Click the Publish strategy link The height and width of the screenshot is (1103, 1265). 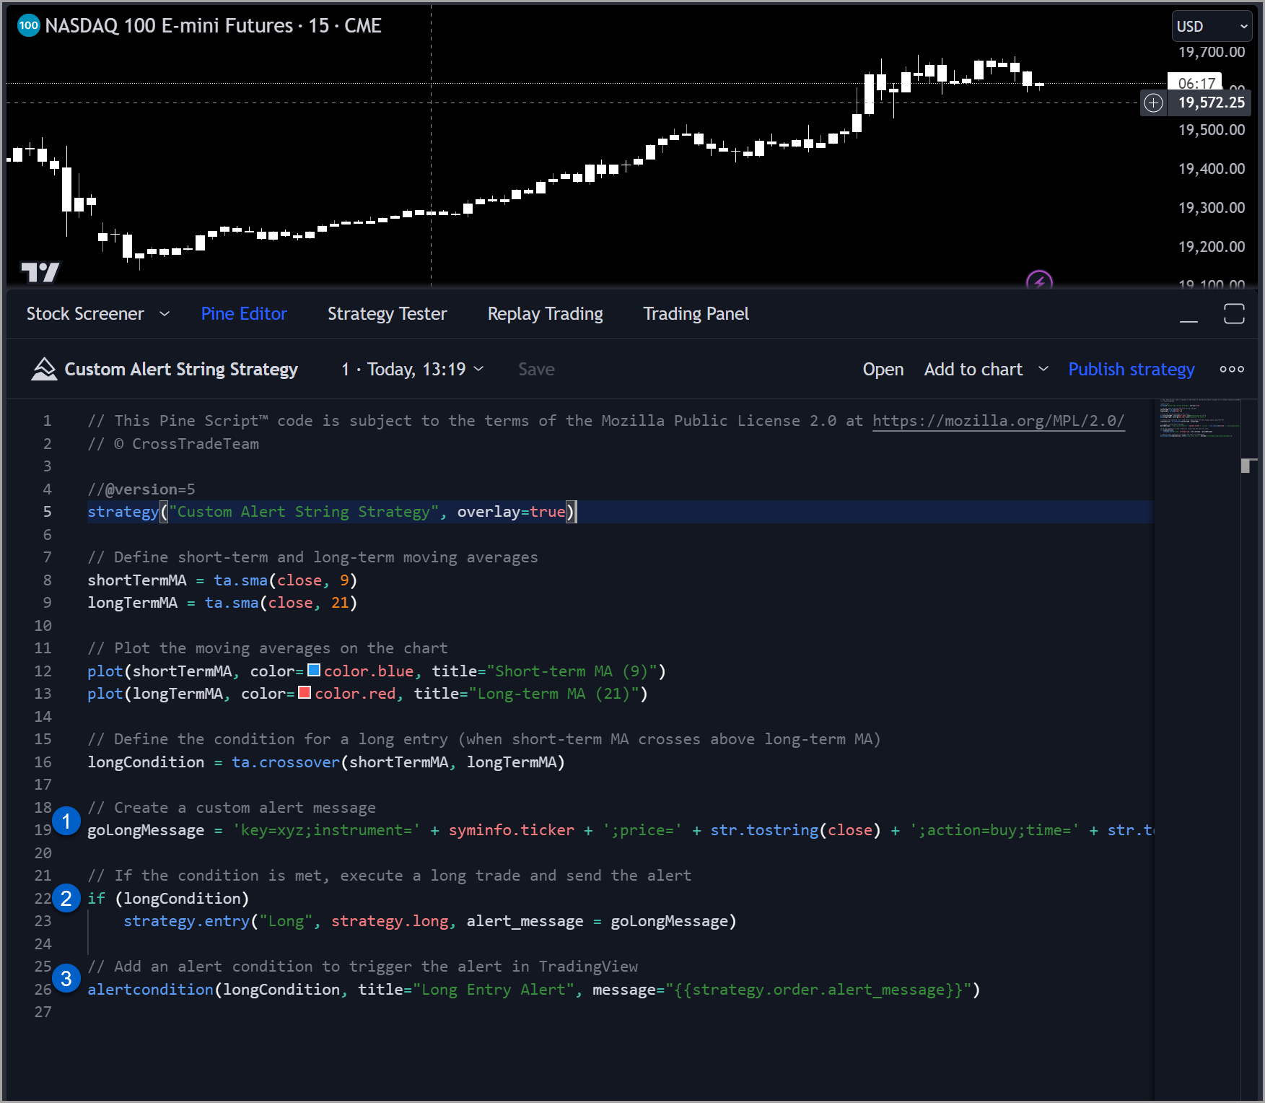[x=1131, y=369]
